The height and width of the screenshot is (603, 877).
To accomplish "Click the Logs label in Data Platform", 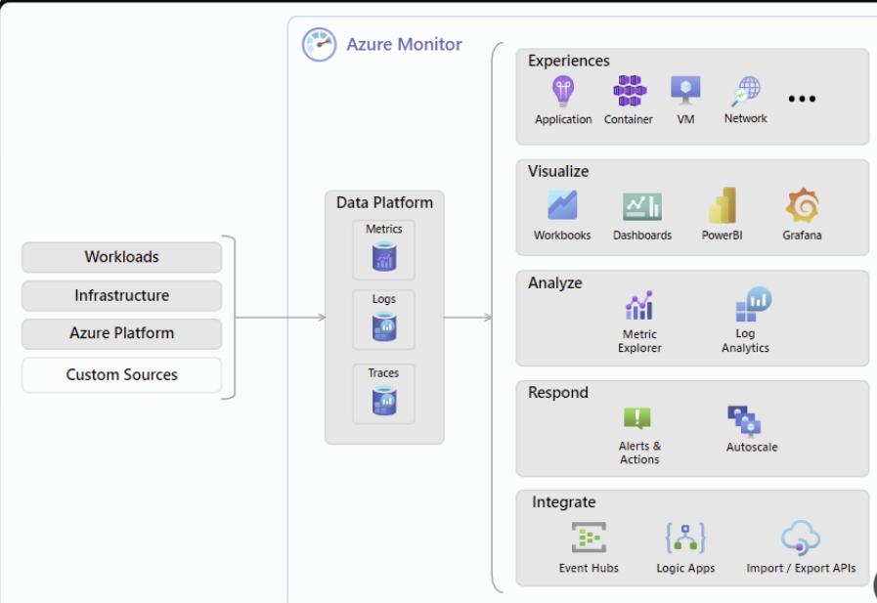I will tap(383, 299).
